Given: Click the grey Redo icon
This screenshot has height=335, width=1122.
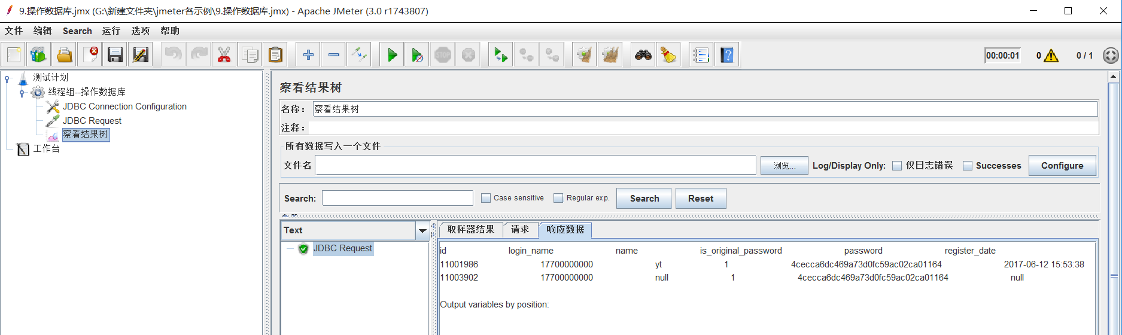Looking at the screenshot, I should pyautogui.click(x=199, y=55).
